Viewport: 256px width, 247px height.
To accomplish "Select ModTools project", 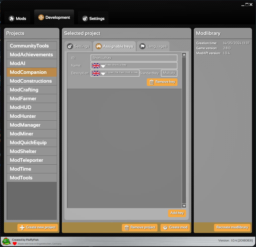I will (32, 178).
